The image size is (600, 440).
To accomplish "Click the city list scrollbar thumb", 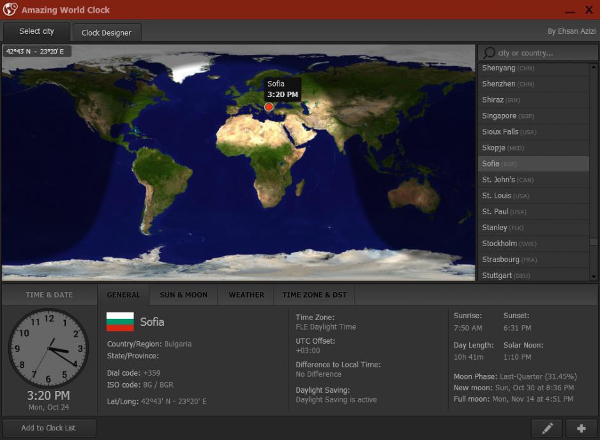I will [x=594, y=242].
